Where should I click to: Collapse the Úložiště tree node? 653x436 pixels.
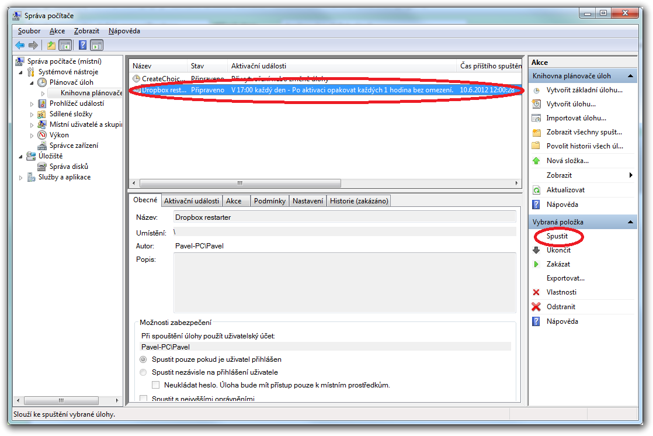(21, 156)
